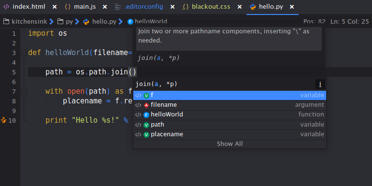The width and height of the screenshot is (372, 186).
Task: Click the green variable icon beside placename
Action: pyautogui.click(x=146, y=135)
